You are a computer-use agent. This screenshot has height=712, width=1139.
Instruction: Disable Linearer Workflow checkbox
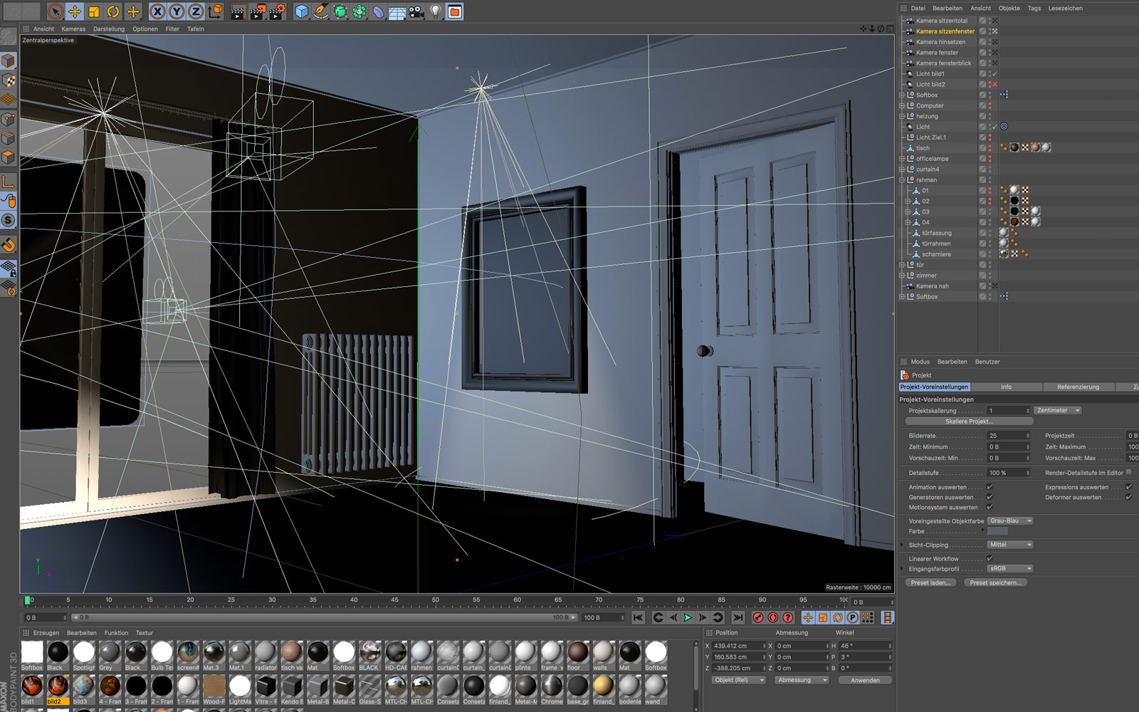(990, 558)
